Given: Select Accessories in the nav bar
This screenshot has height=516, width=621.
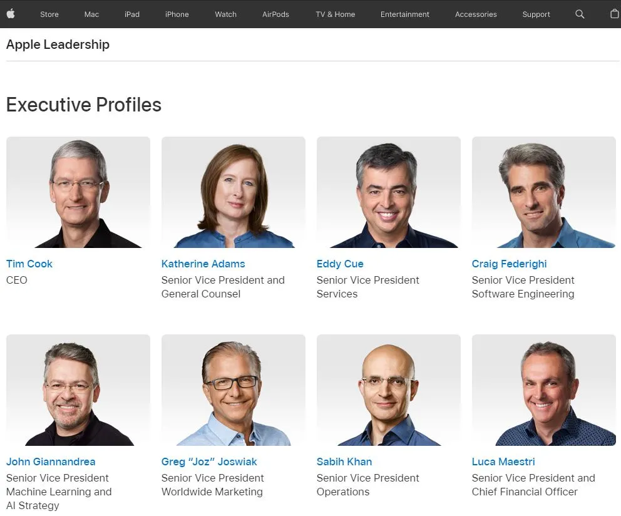Looking at the screenshot, I should pyautogui.click(x=476, y=14).
